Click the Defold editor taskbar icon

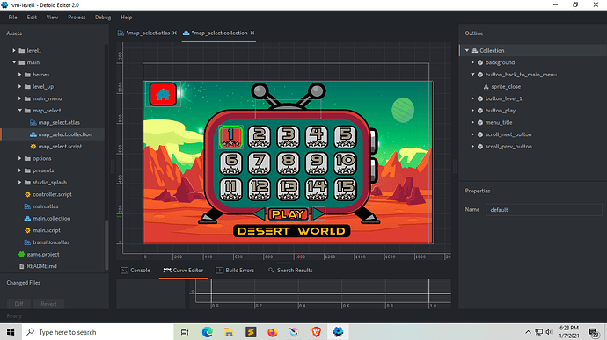[x=338, y=332]
